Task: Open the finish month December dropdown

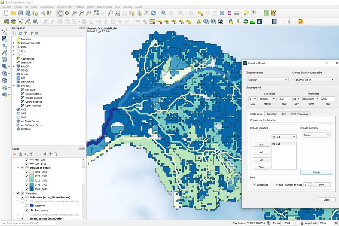Action: click(x=311, y=99)
